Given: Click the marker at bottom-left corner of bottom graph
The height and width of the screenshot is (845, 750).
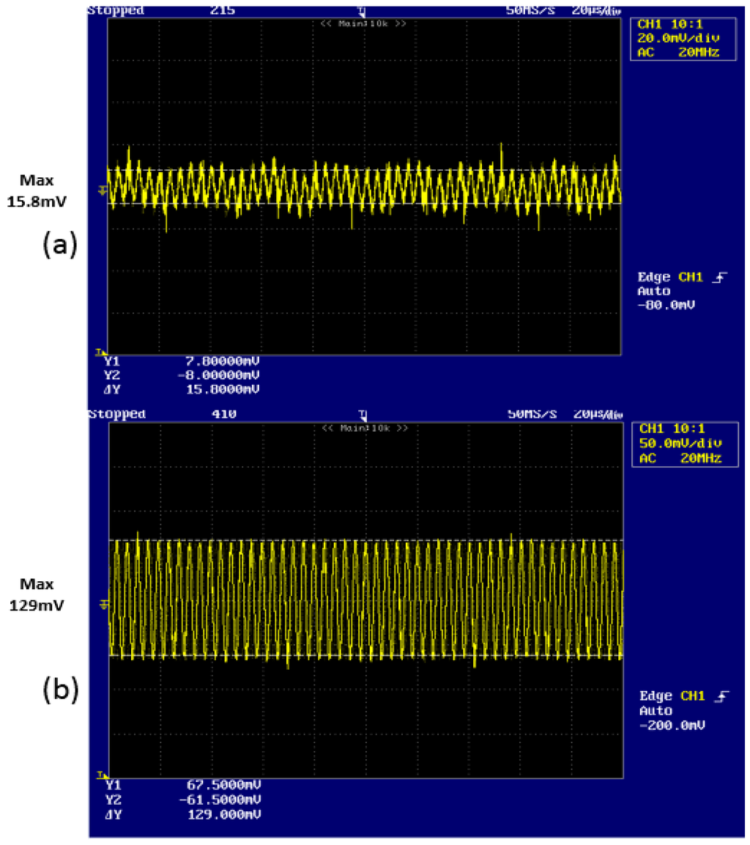Looking at the screenshot, I should (102, 774).
